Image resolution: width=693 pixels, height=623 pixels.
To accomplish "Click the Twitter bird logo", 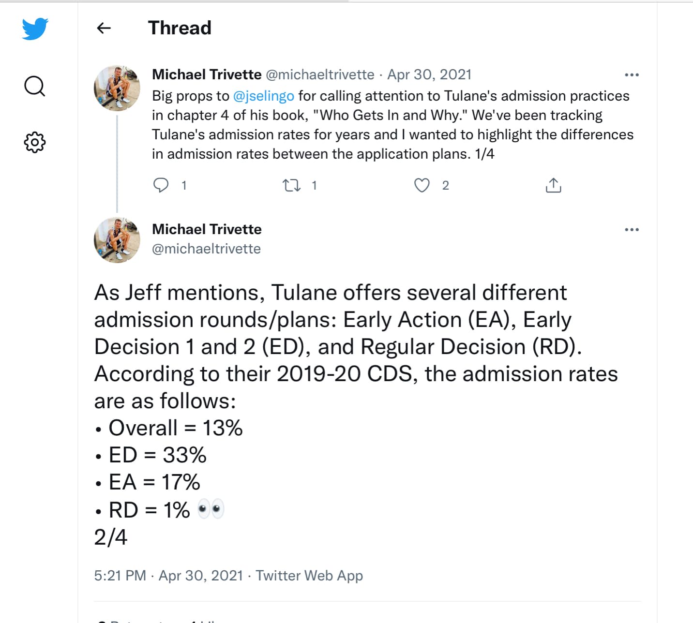I will click(35, 29).
